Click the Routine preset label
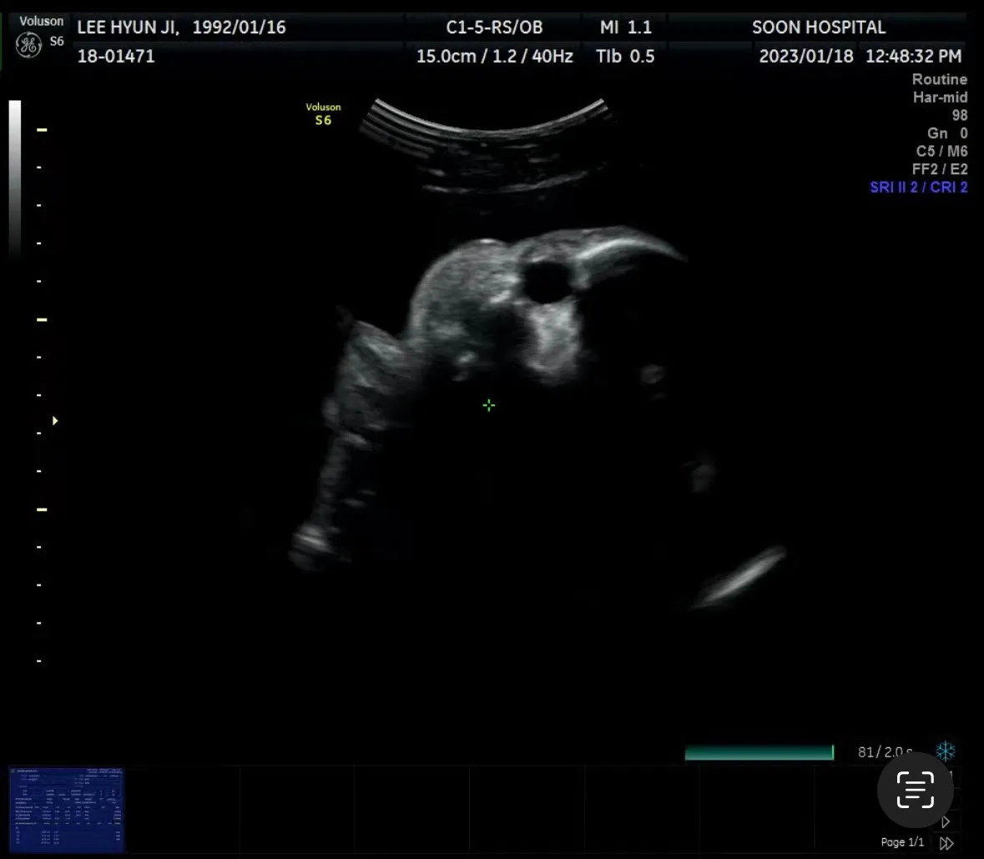984x859 pixels. [x=940, y=79]
